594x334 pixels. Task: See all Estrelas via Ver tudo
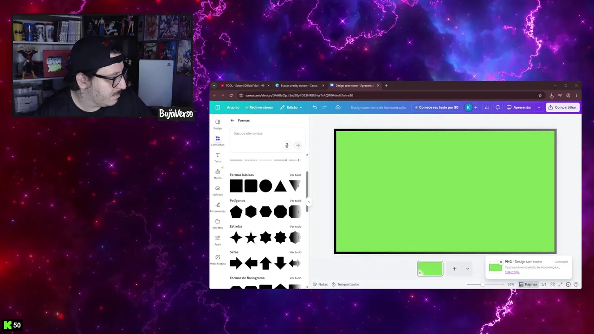click(x=296, y=226)
